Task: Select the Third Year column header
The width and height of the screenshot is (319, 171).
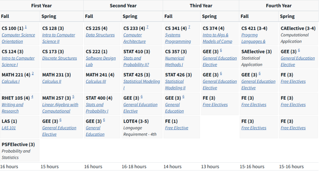Action: click(201, 6)
